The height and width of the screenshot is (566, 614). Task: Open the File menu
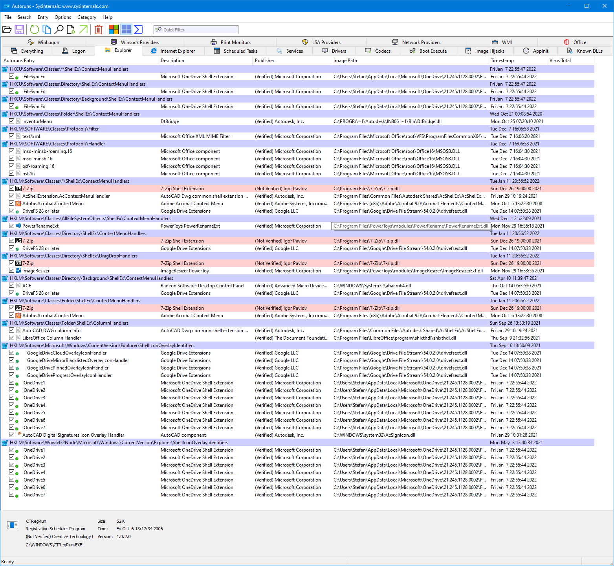click(8, 17)
